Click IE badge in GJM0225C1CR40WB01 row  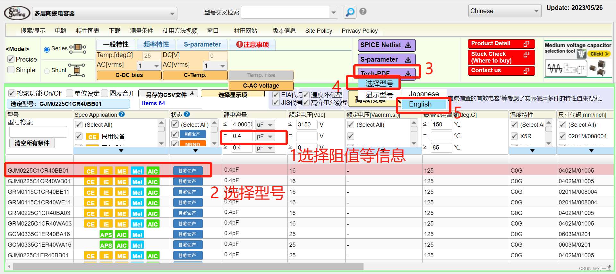106,182
